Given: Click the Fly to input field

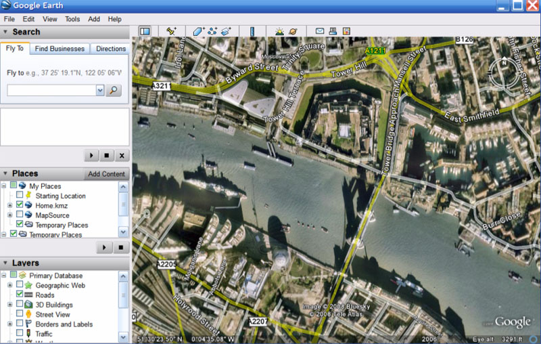Looking at the screenshot, I should click(x=52, y=91).
